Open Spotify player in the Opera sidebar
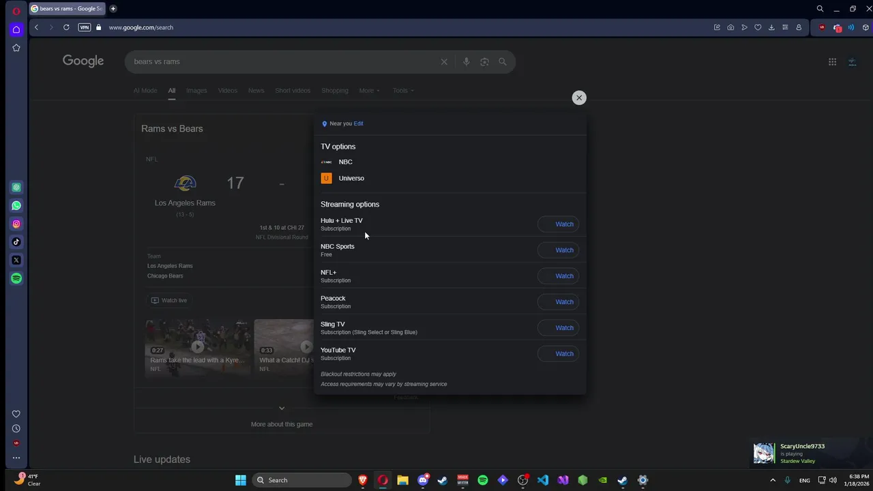Image resolution: width=873 pixels, height=491 pixels. (x=16, y=278)
